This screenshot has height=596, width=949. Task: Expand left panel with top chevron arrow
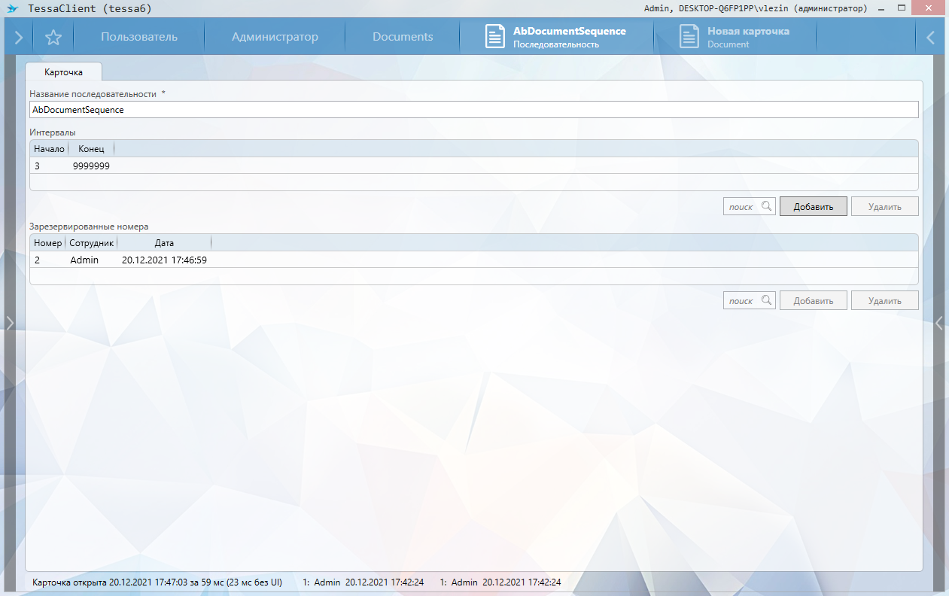pyautogui.click(x=18, y=37)
